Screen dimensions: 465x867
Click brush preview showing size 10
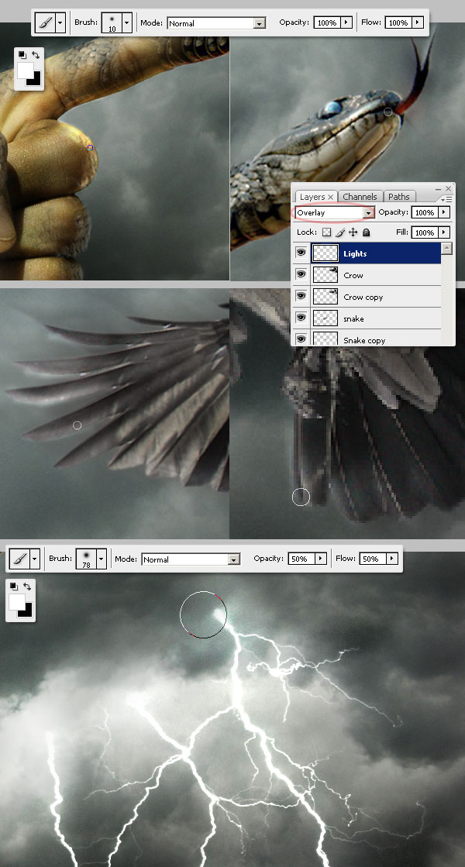pos(112,22)
